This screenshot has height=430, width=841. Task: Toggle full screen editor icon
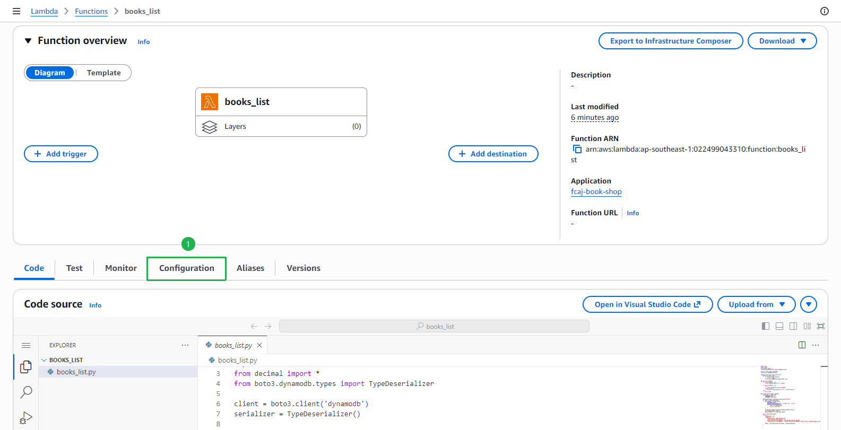821,326
